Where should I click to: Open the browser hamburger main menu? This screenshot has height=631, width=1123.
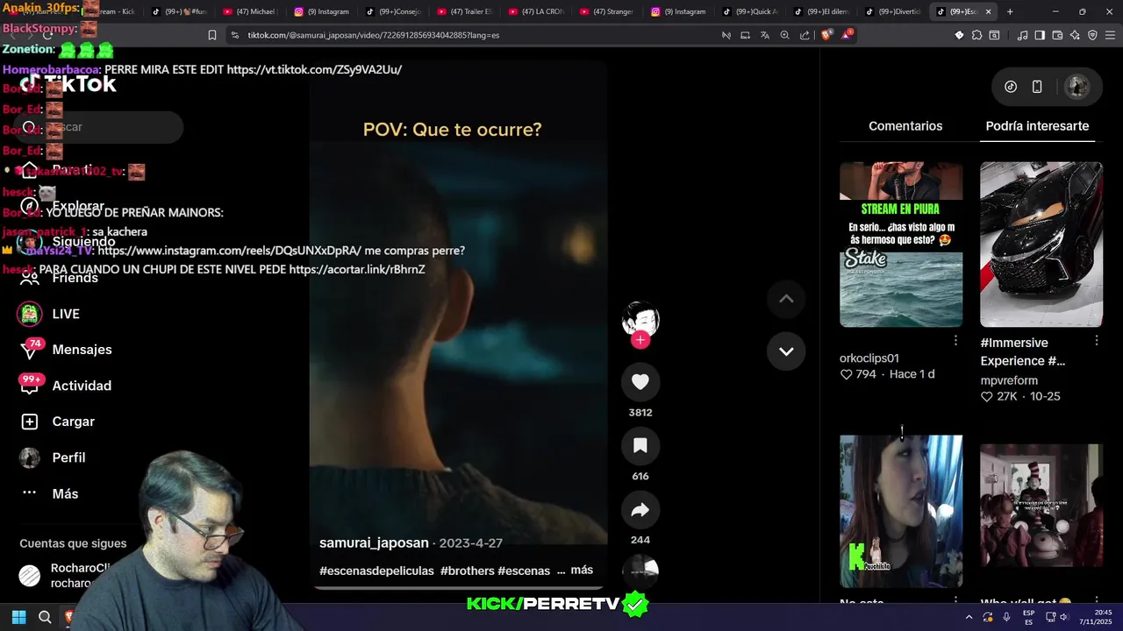tap(1110, 35)
